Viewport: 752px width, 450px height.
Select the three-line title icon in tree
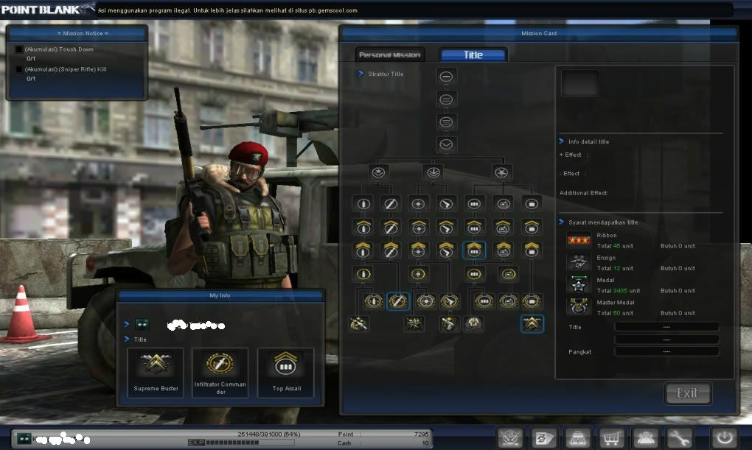click(446, 122)
